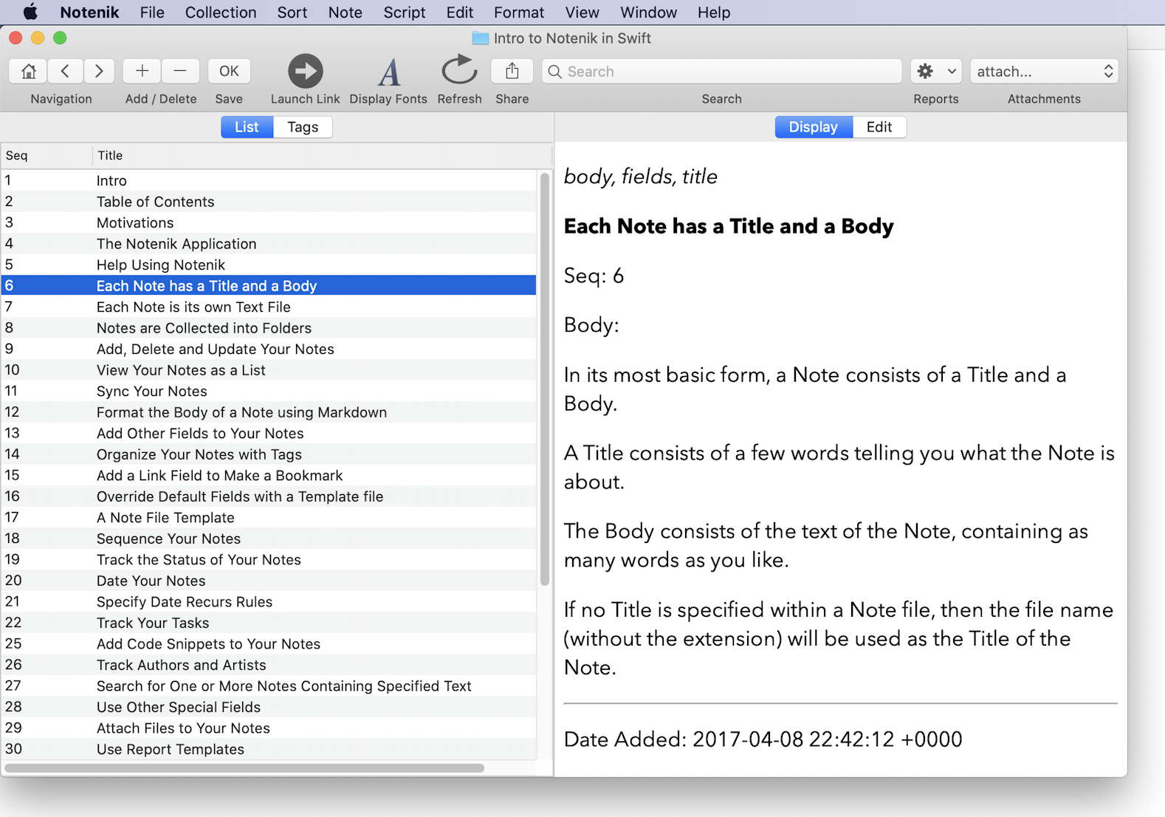Viewport: 1165px width, 817px height.
Task: Delete note using the minus button
Action: (180, 71)
